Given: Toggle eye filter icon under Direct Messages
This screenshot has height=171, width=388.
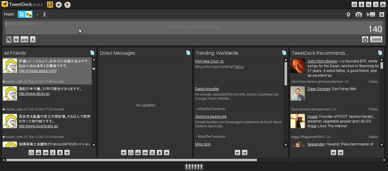Looking at the screenshot, I should 145,153.
